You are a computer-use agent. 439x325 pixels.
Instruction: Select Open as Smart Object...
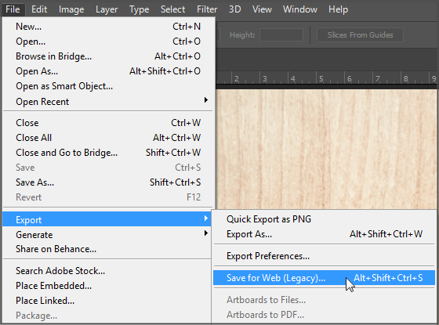108,86
